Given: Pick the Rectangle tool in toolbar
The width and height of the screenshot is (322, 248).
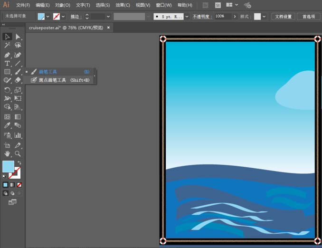Looking at the screenshot, I should 7,72.
